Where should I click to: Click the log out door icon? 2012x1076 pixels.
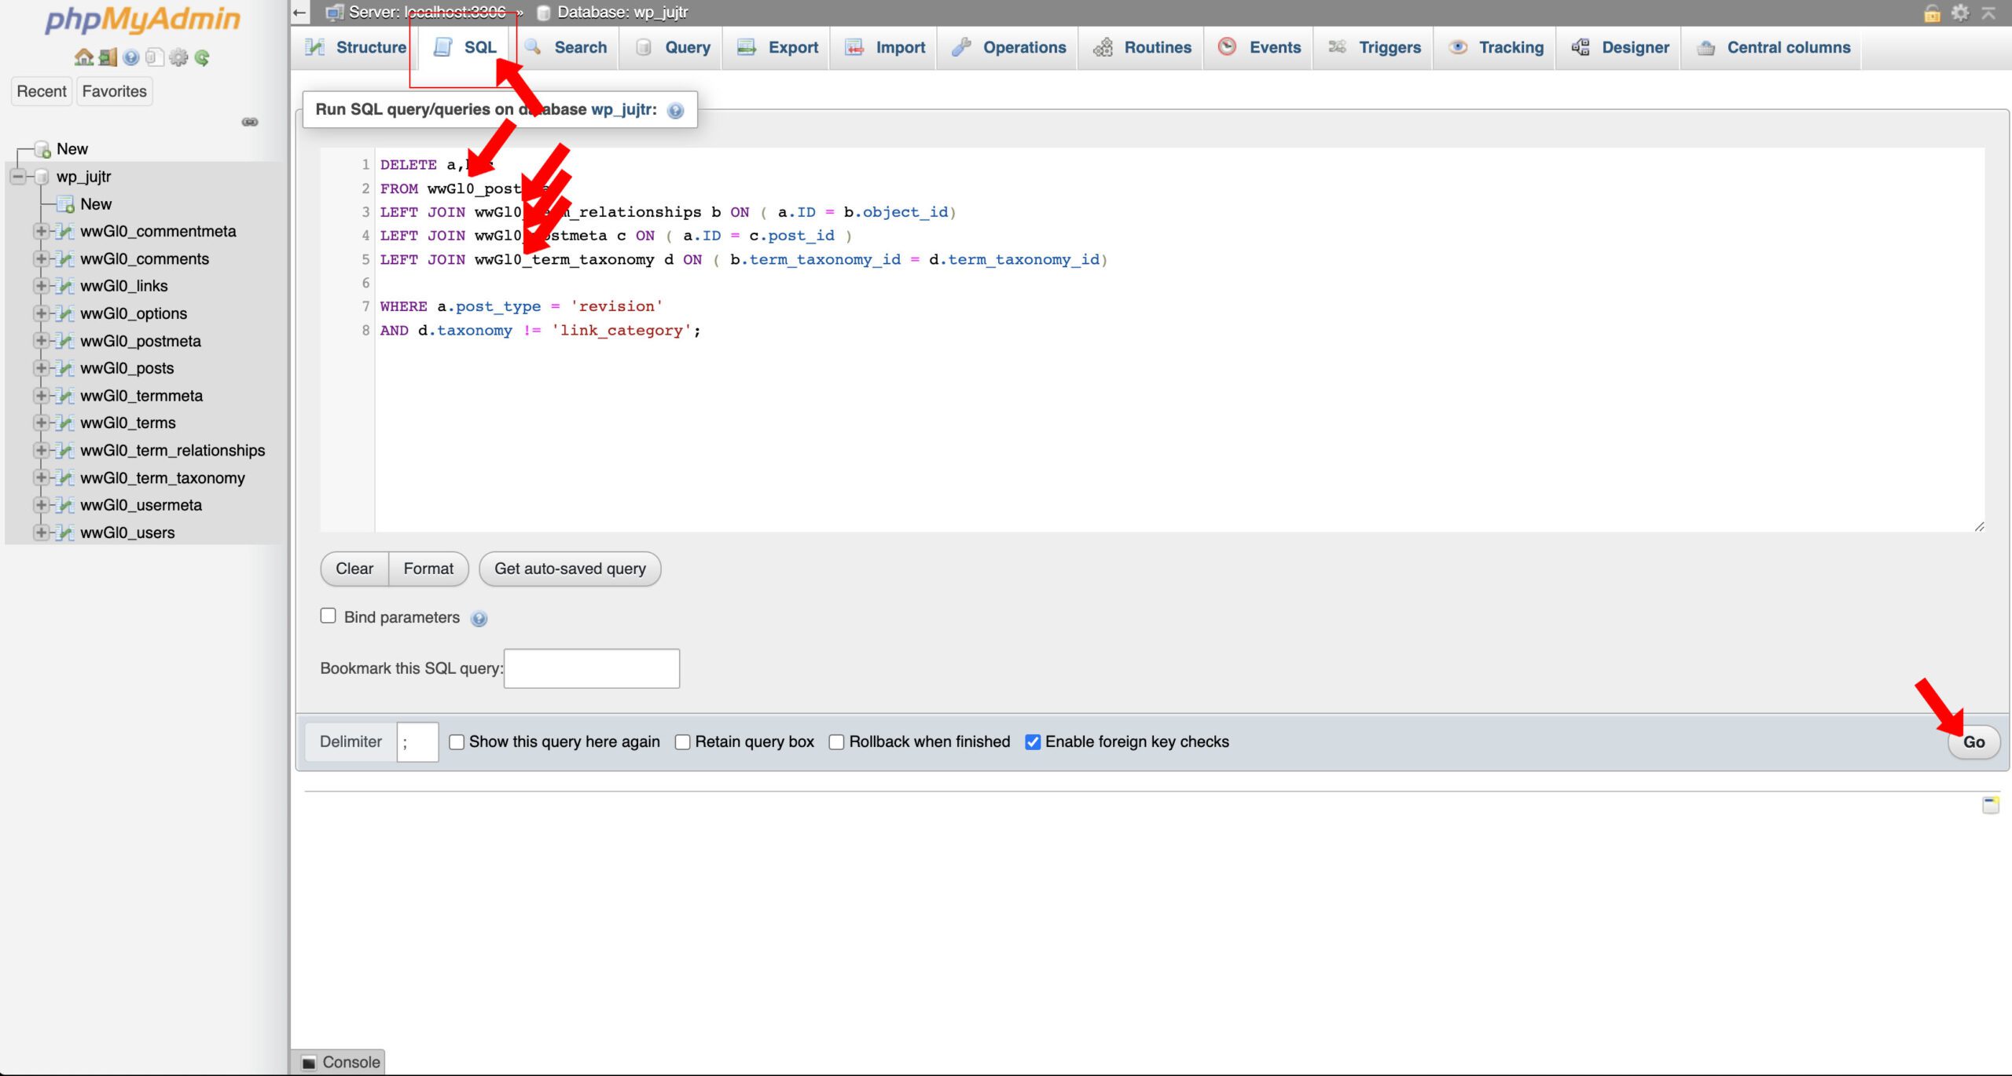(x=108, y=57)
